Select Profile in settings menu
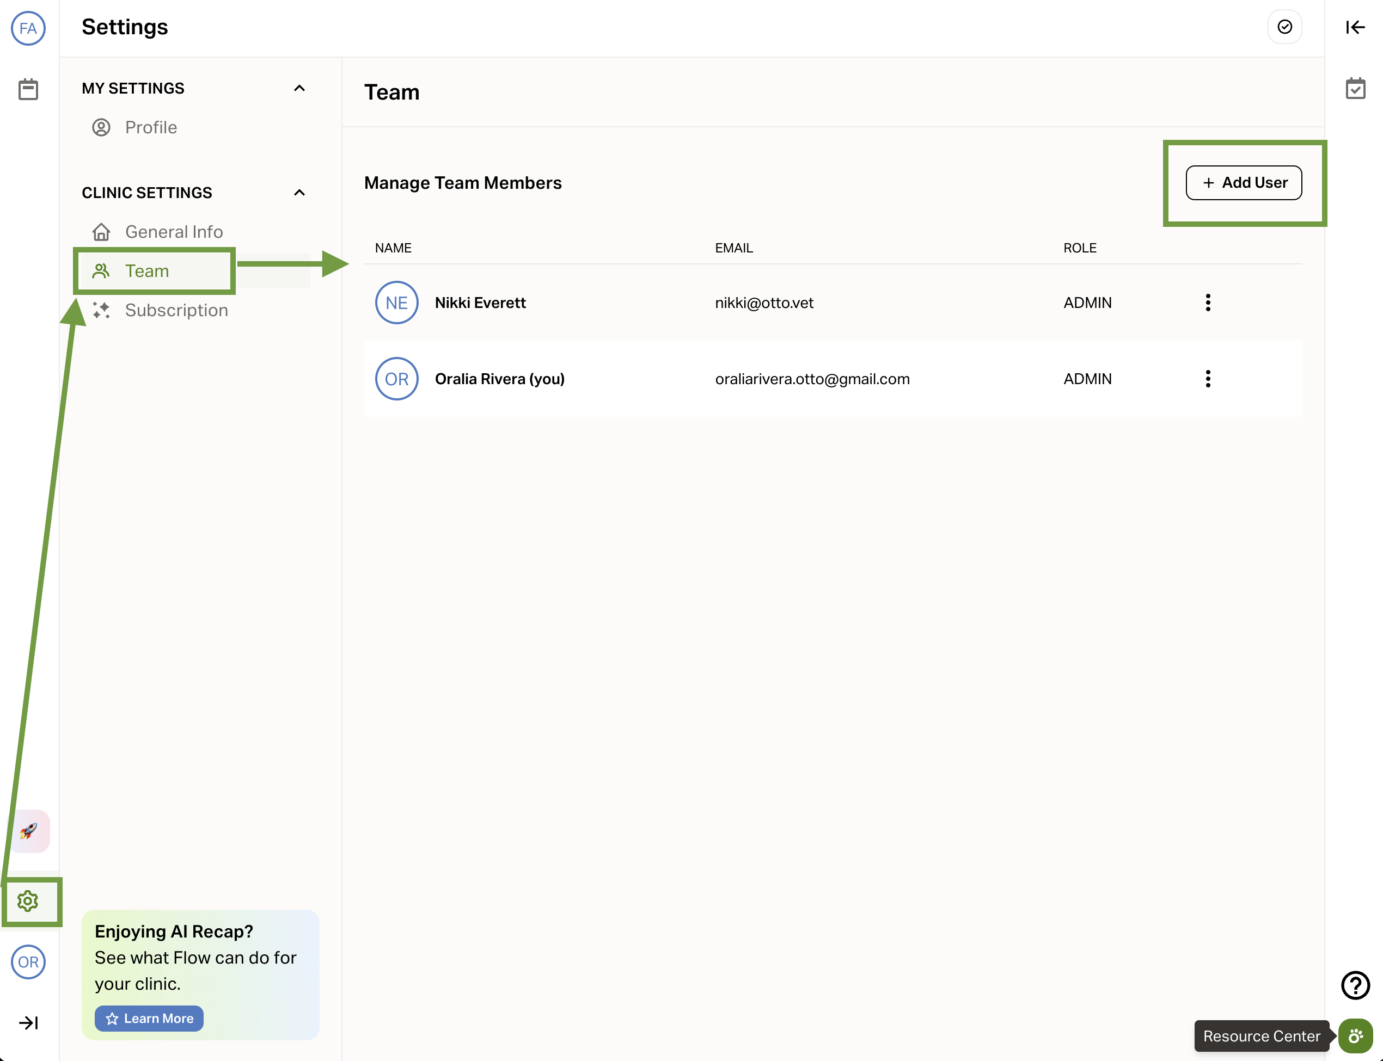 [150, 127]
